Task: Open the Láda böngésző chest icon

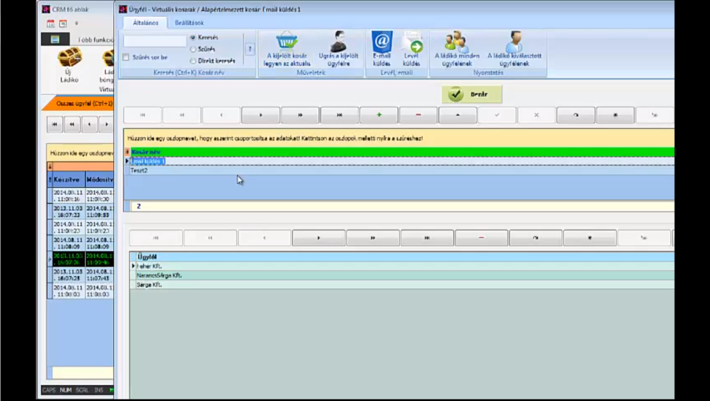Action: pos(107,59)
